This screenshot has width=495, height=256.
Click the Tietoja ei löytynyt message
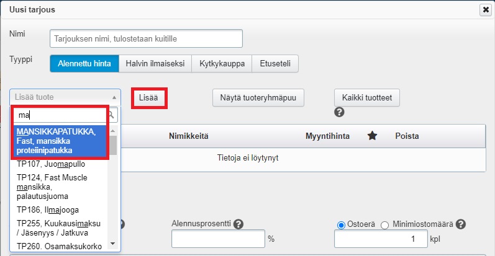pyautogui.click(x=248, y=158)
